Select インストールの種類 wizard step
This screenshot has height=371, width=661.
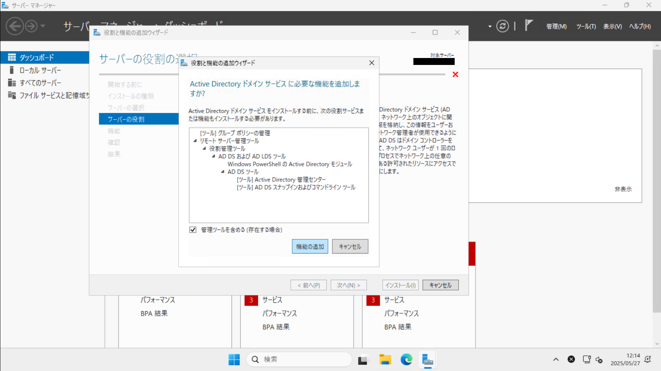[x=131, y=96]
